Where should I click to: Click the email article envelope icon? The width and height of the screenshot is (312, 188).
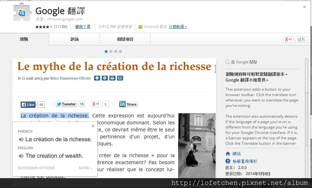(120, 78)
